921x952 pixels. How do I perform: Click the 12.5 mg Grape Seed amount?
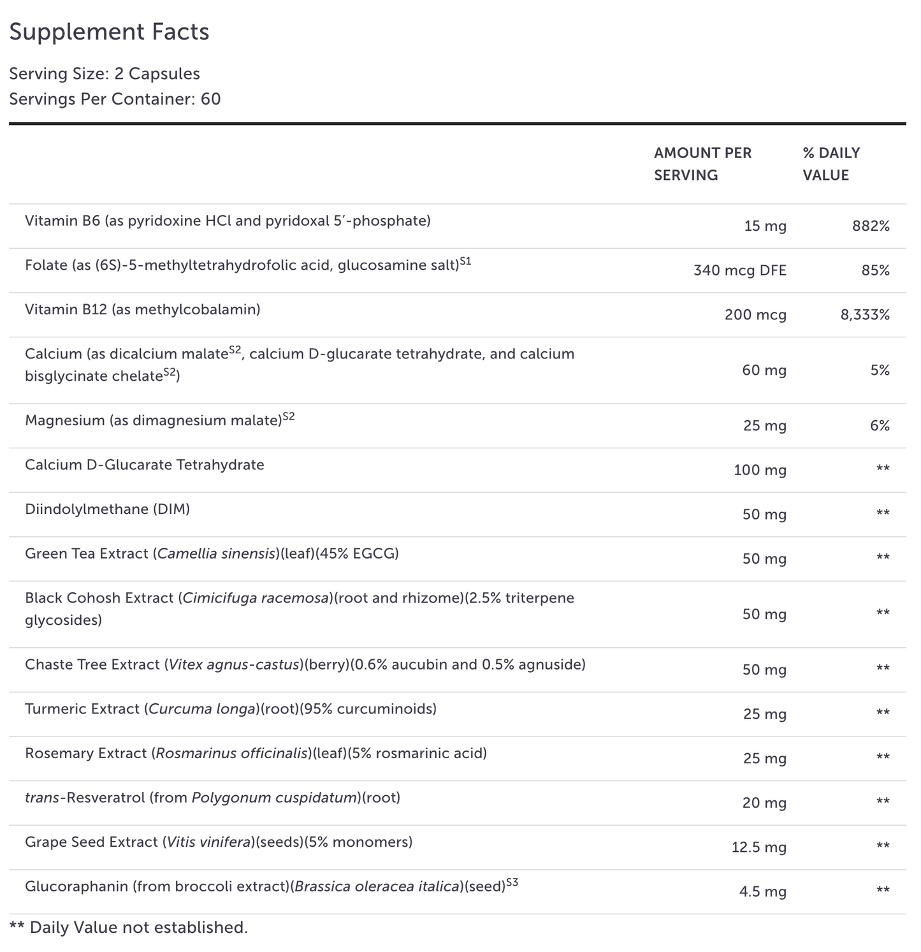click(758, 847)
